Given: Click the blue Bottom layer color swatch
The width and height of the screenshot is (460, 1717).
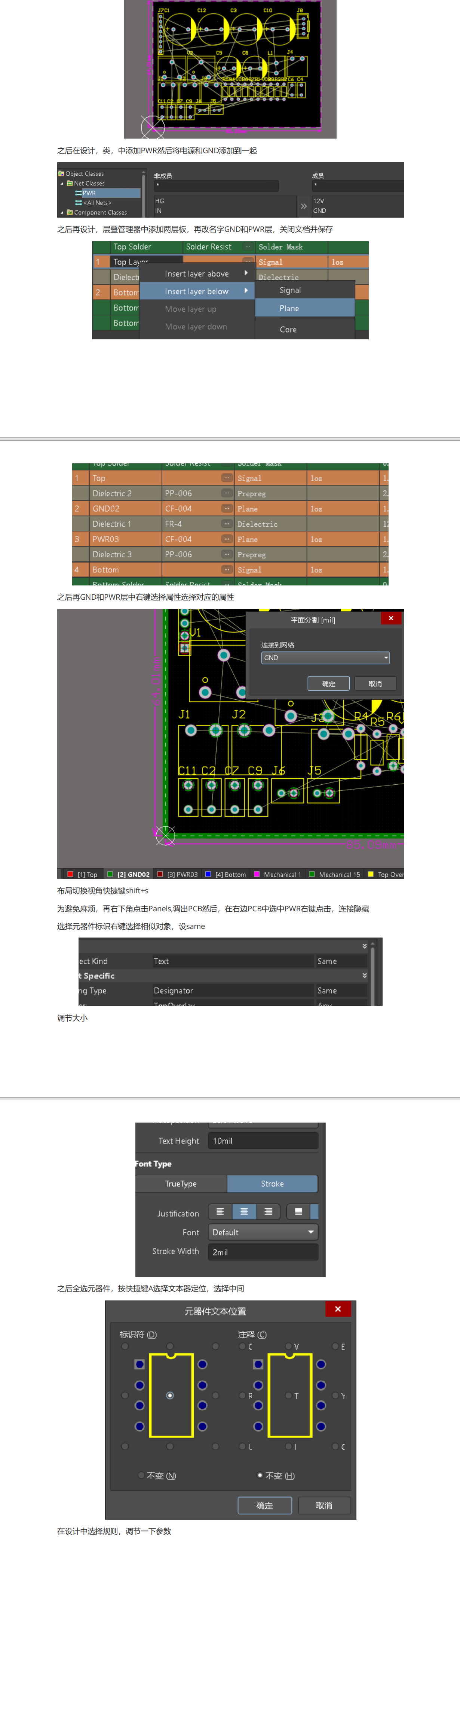Looking at the screenshot, I should (x=208, y=874).
